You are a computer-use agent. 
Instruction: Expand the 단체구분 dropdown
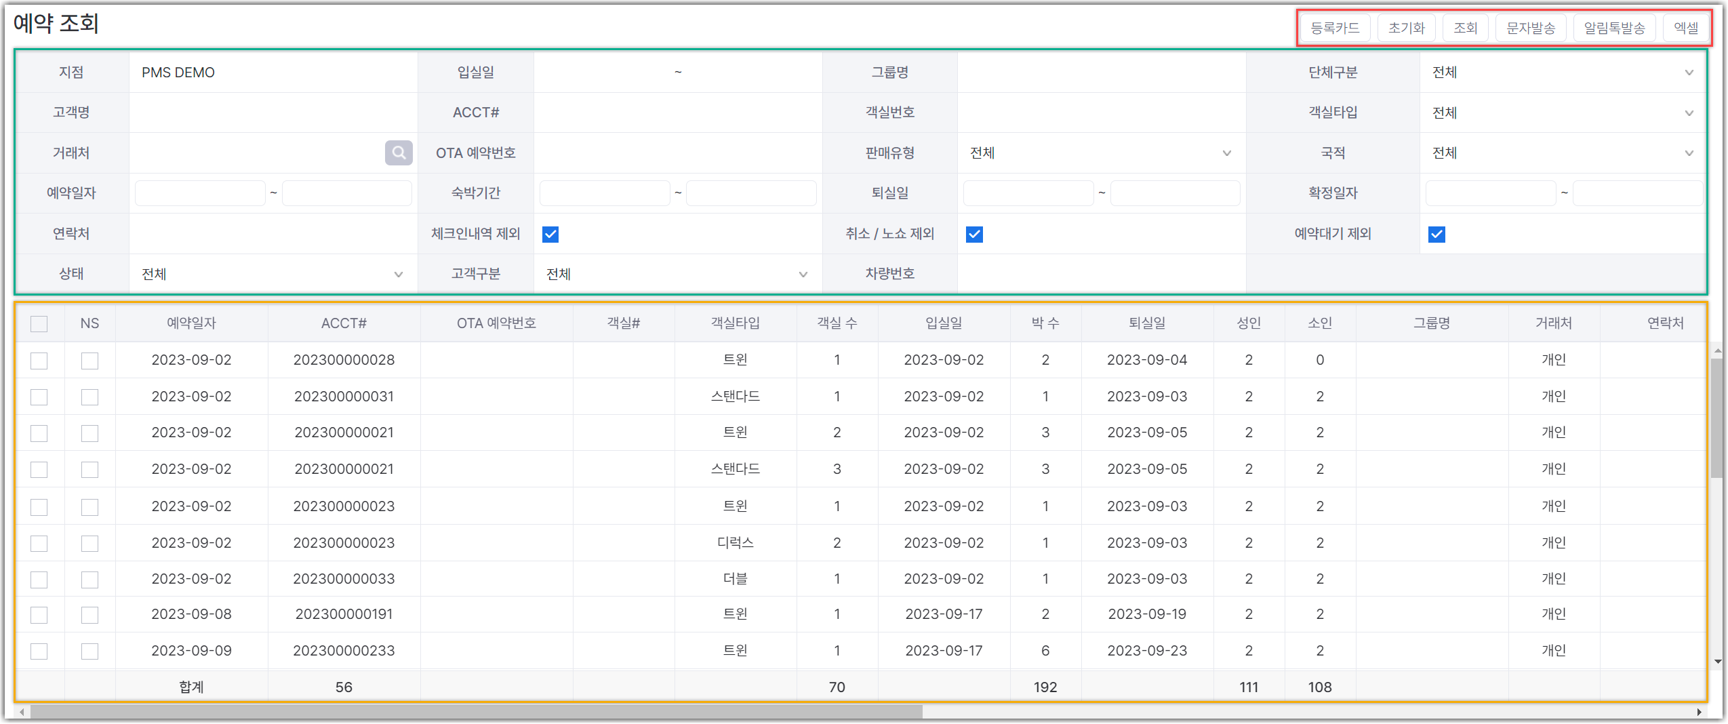[x=1563, y=73]
